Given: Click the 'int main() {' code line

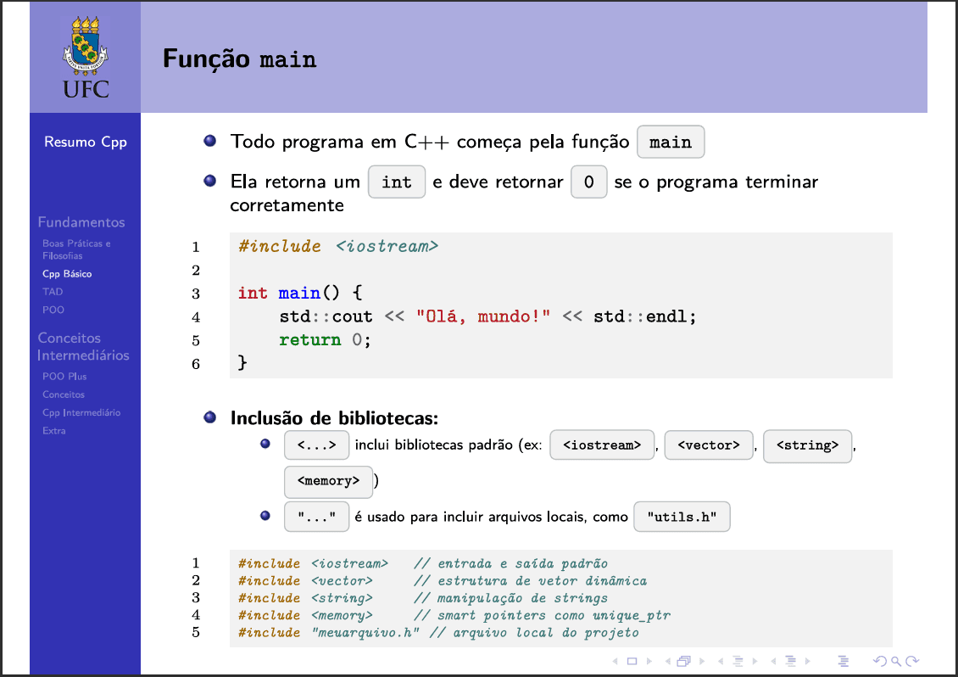Looking at the screenshot, I should (300, 293).
